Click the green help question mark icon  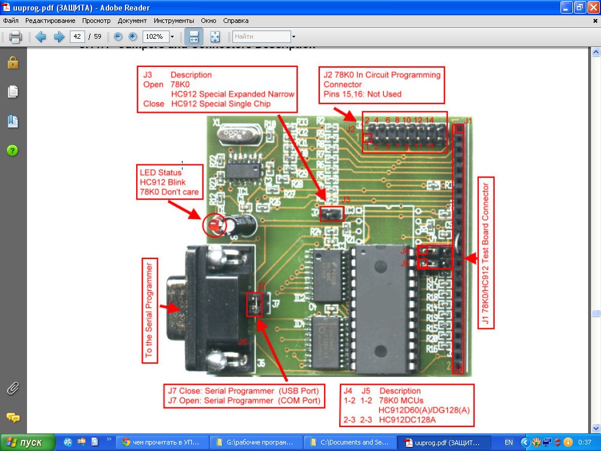point(12,151)
